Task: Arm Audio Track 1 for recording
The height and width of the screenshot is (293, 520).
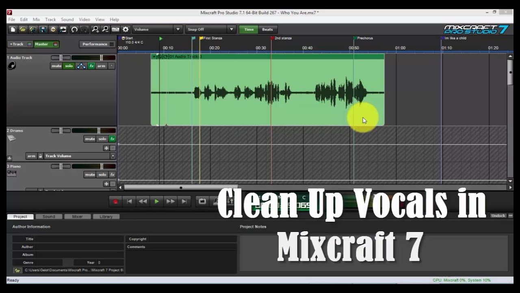Action: tap(101, 66)
